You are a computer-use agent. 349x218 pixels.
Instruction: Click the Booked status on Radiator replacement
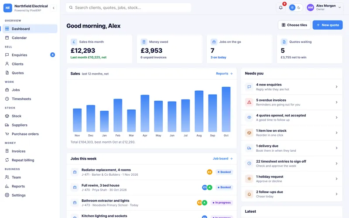[224, 172]
